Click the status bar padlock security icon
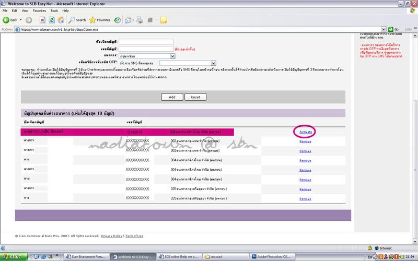 (370, 248)
